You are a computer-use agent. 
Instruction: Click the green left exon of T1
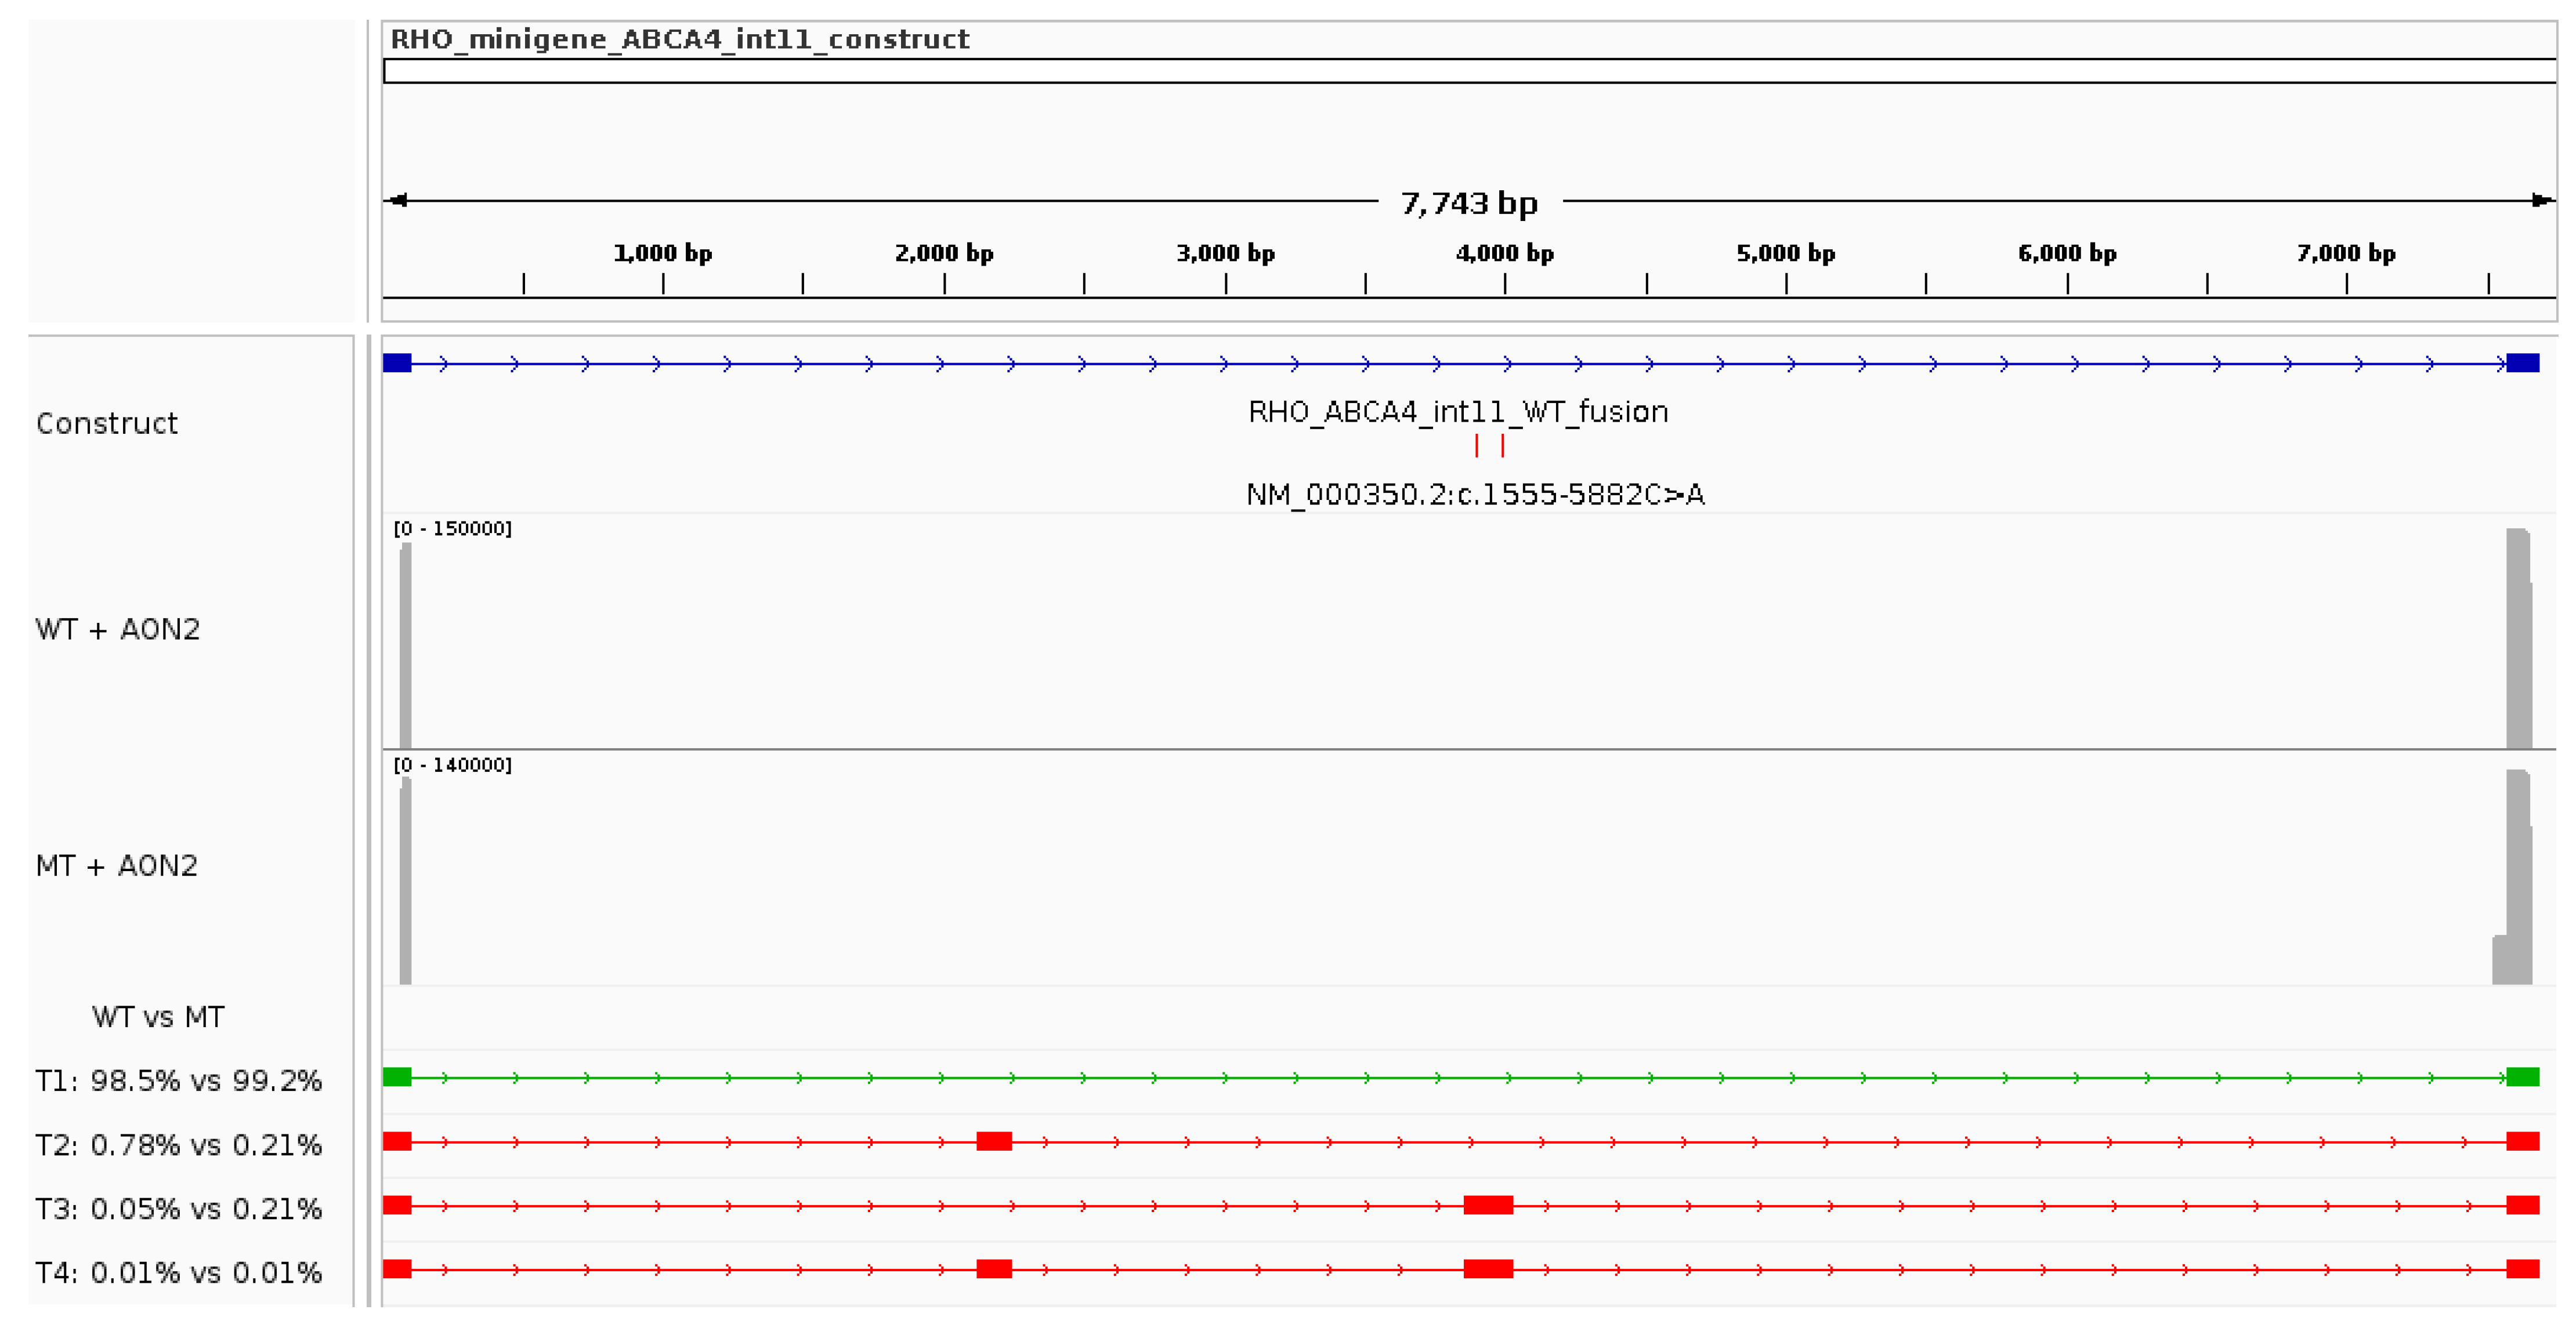pos(397,1077)
